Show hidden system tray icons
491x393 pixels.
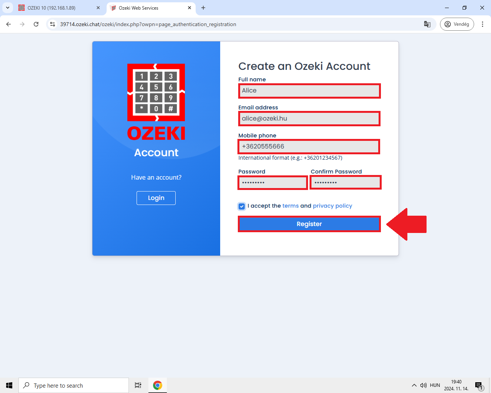pos(414,385)
